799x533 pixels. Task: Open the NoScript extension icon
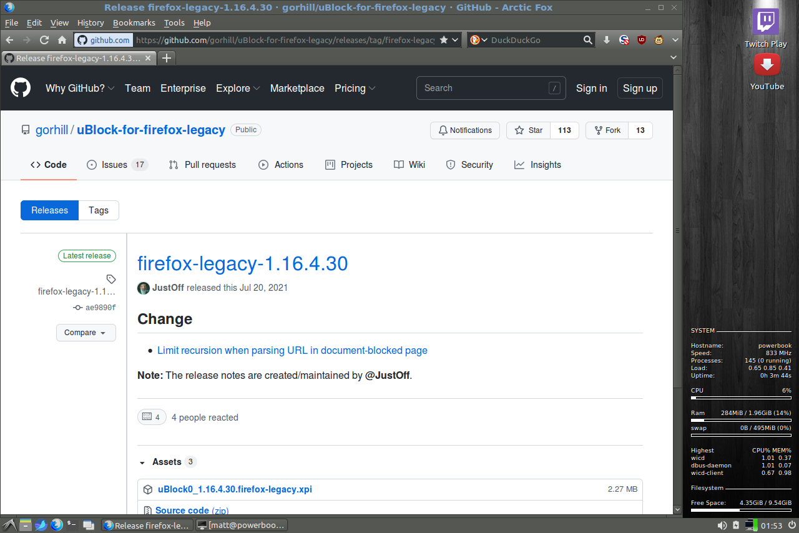[624, 40]
